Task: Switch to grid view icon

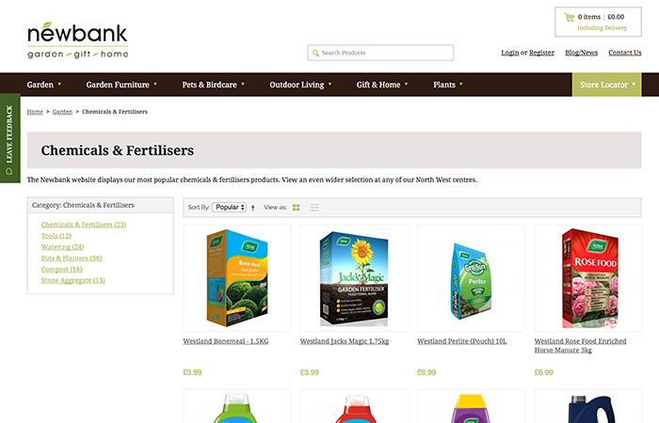Action: click(297, 208)
